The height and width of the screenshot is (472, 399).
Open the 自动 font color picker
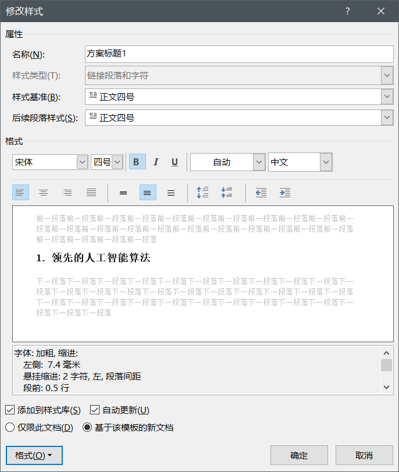coord(259,162)
